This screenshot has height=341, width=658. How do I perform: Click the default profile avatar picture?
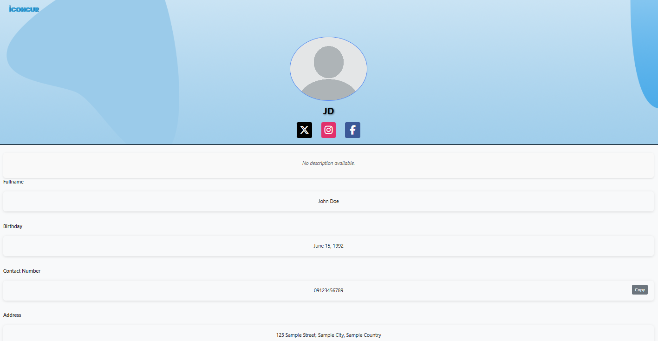coord(328,69)
